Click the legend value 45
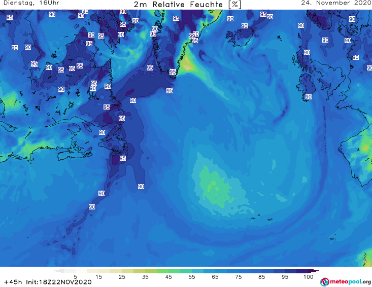Screen dimensions: 372x287 [x=168, y=276]
